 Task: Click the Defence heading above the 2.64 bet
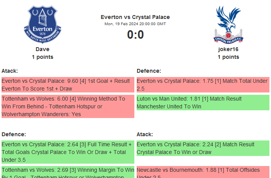click(14, 134)
